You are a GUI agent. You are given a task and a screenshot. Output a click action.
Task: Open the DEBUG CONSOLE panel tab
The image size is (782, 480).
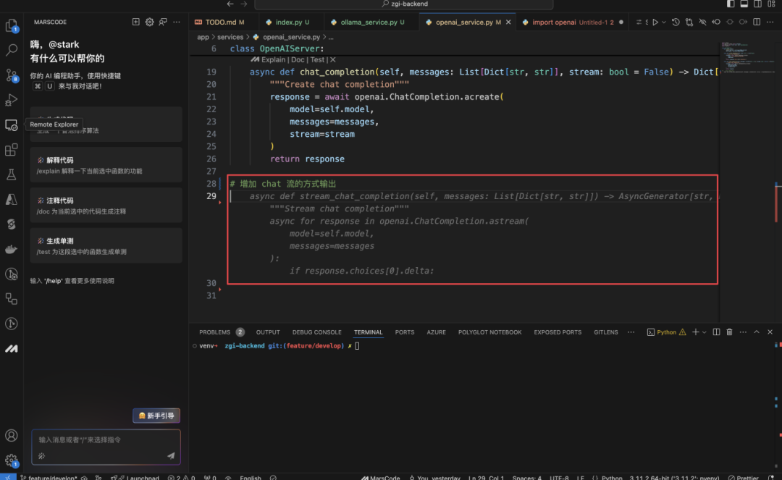pyautogui.click(x=316, y=332)
